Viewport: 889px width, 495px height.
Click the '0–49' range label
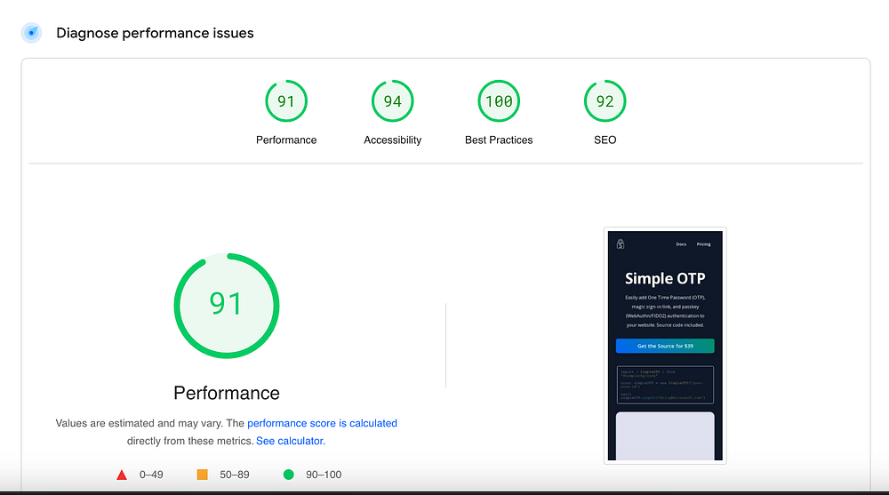(x=151, y=475)
